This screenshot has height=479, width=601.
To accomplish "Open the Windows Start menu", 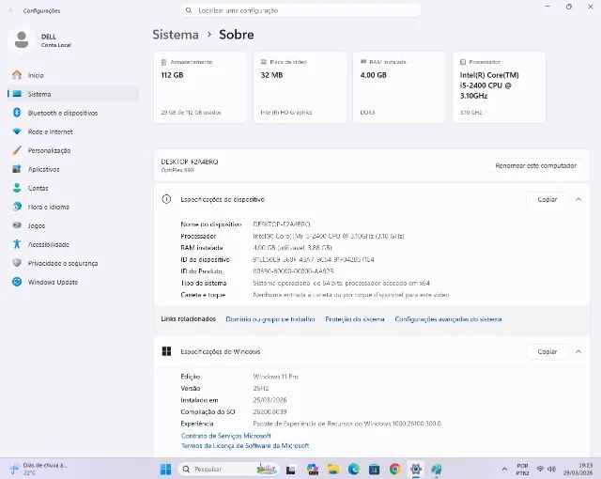I will [165, 469].
